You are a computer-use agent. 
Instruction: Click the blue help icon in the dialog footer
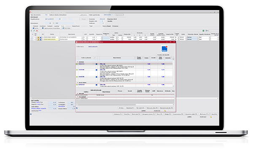(x=77, y=108)
